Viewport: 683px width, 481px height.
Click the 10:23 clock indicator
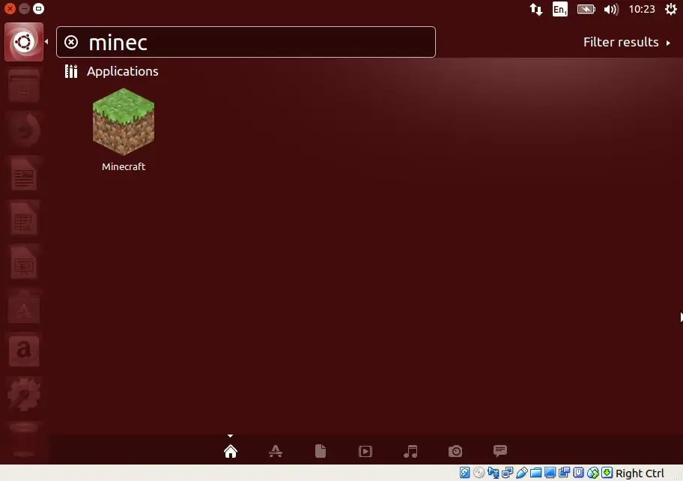pyautogui.click(x=642, y=9)
